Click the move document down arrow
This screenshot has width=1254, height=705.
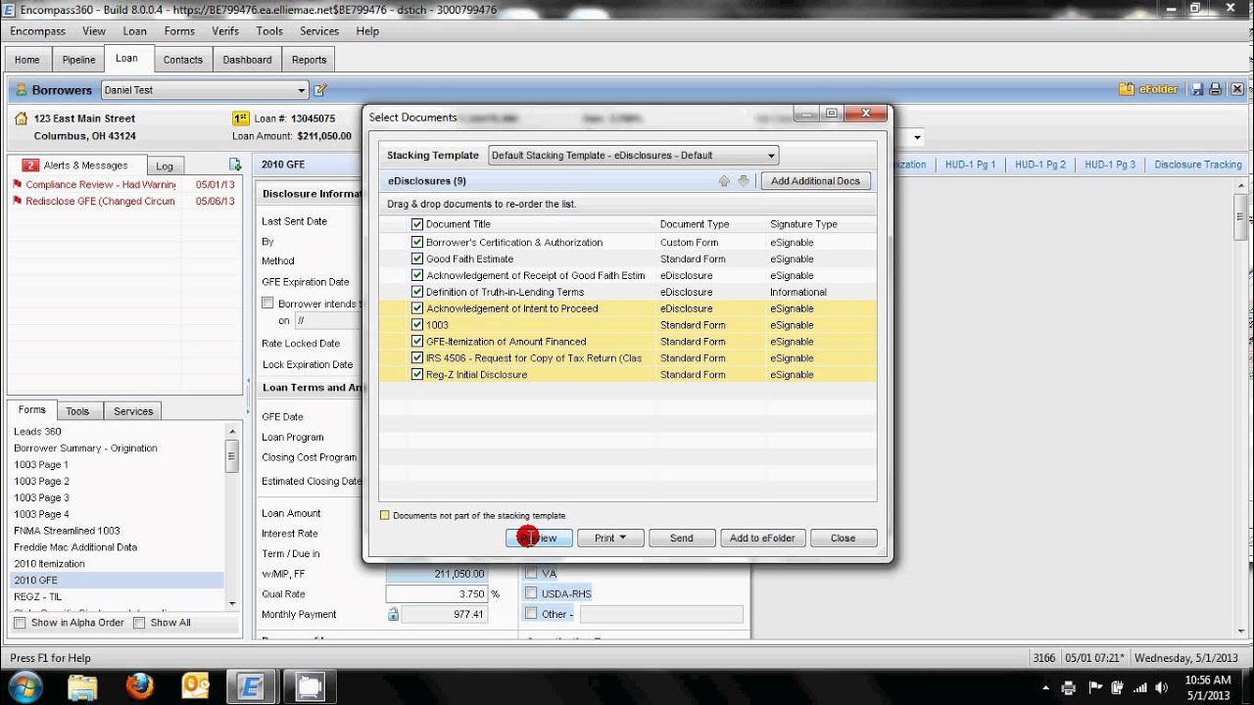tap(744, 181)
